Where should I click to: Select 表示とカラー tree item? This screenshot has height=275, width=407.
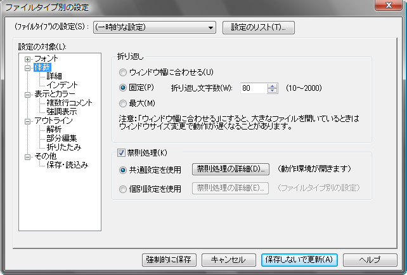pos(55,94)
